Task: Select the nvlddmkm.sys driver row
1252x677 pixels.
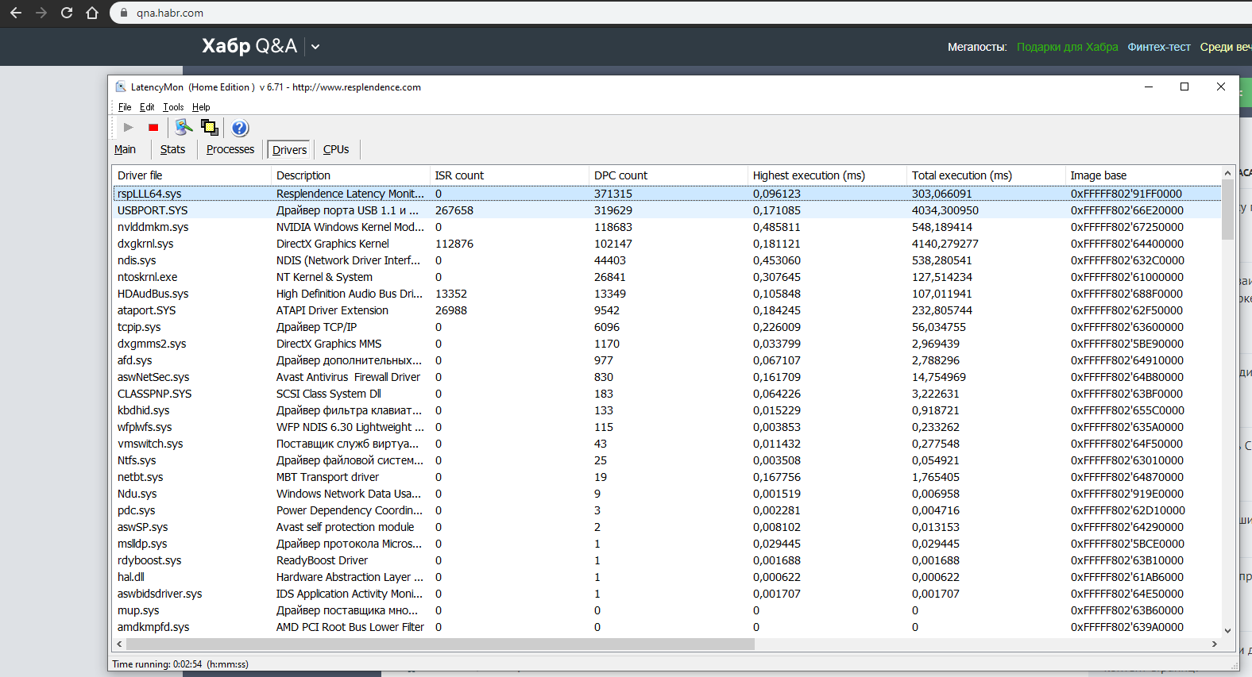Action: [x=667, y=227]
